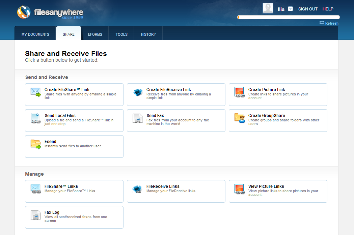
Task: Click the SIGN OUT link
Action: click(308, 9)
